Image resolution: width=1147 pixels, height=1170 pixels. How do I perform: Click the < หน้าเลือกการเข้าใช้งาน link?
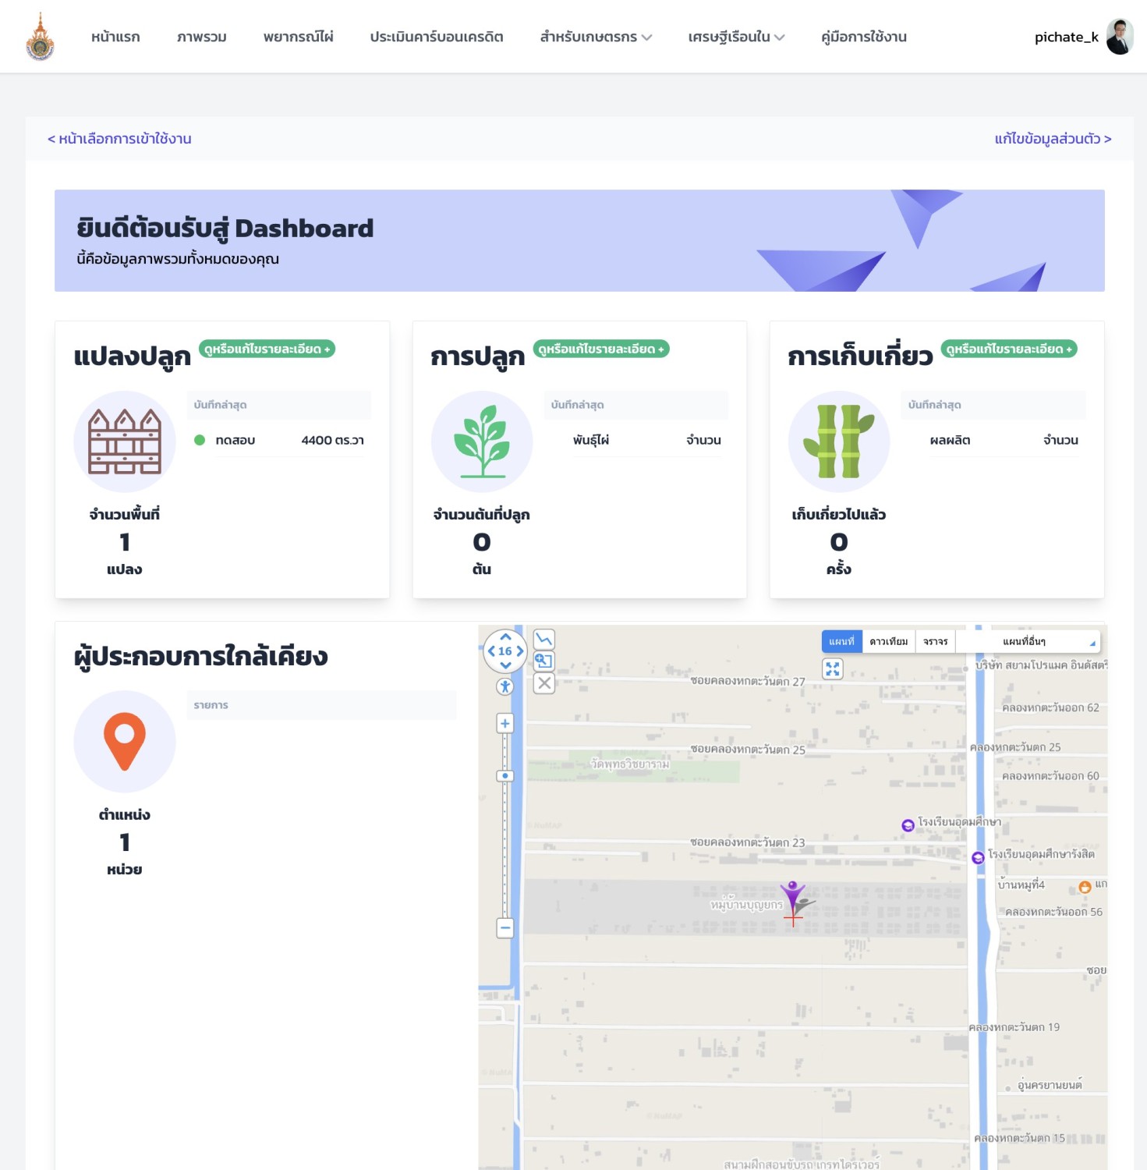[x=119, y=139]
